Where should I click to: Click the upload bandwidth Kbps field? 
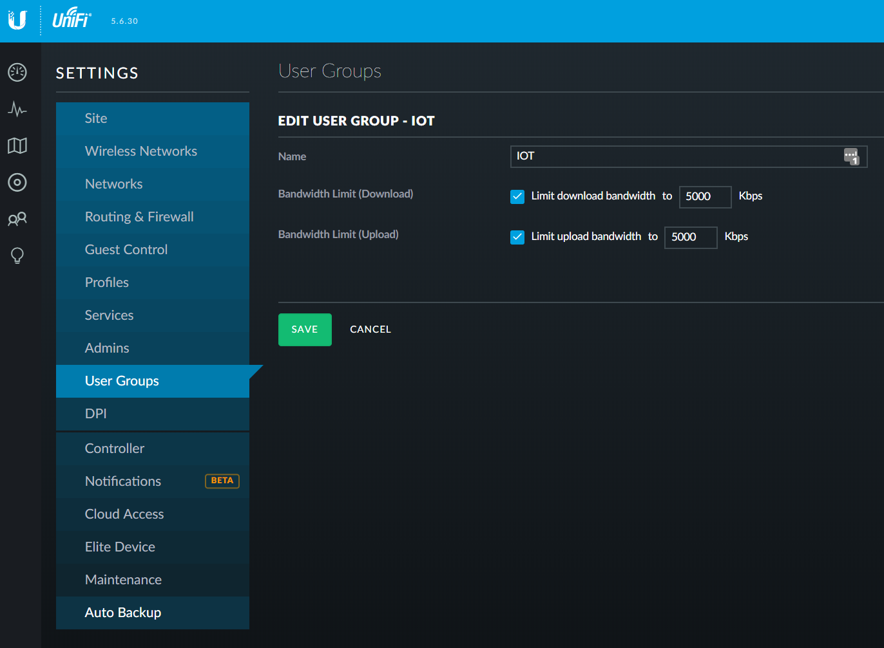[691, 237]
